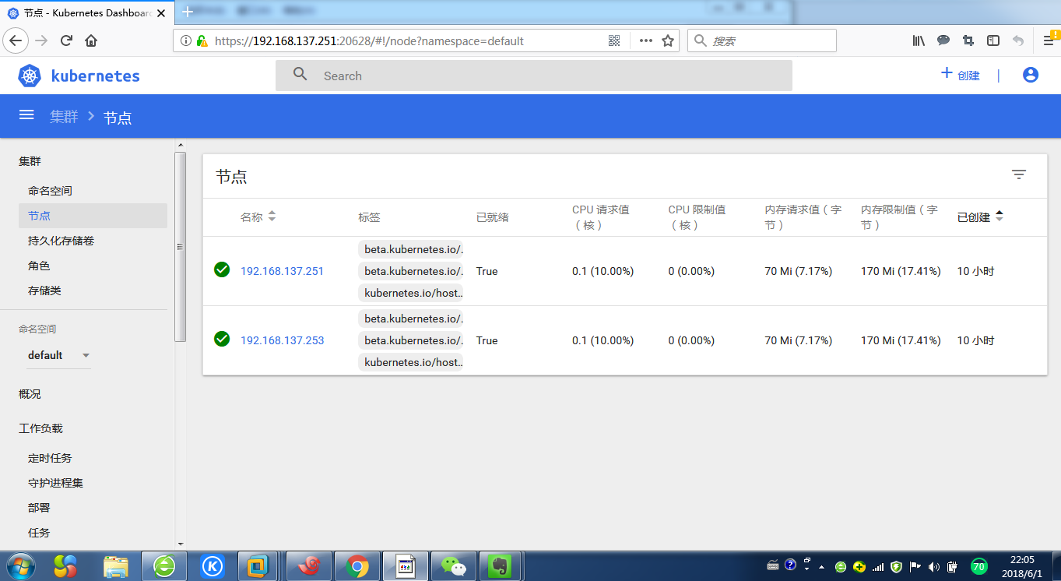Open the default namespace dropdown
This screenshot has height=581, width=1061.
coord(59,355)
